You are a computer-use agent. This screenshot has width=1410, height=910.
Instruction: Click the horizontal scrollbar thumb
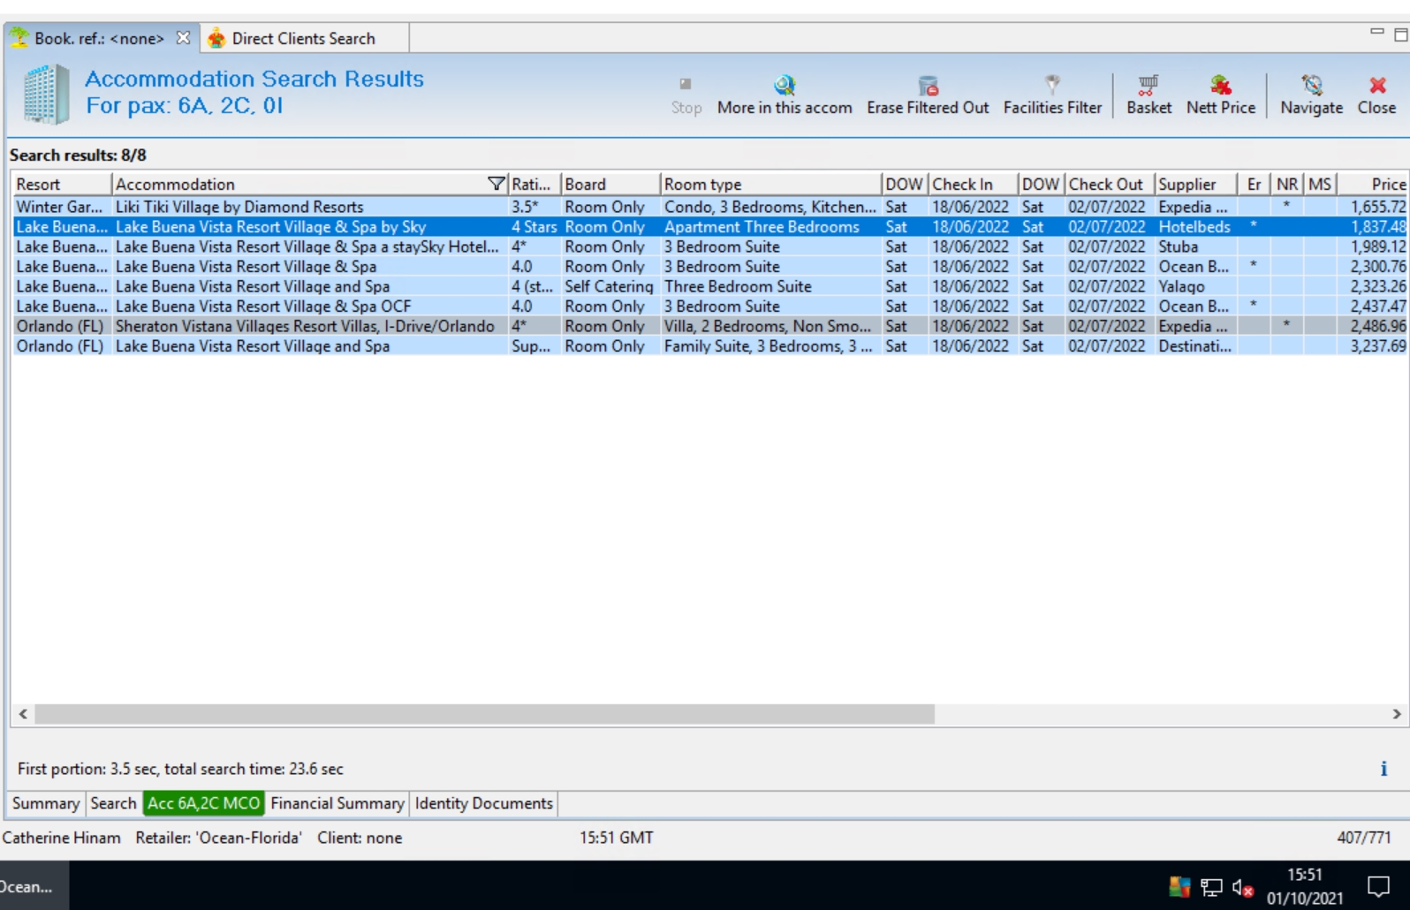coord(484,714)
